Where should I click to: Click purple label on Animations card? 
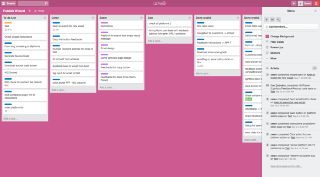[x=104, y=23]
